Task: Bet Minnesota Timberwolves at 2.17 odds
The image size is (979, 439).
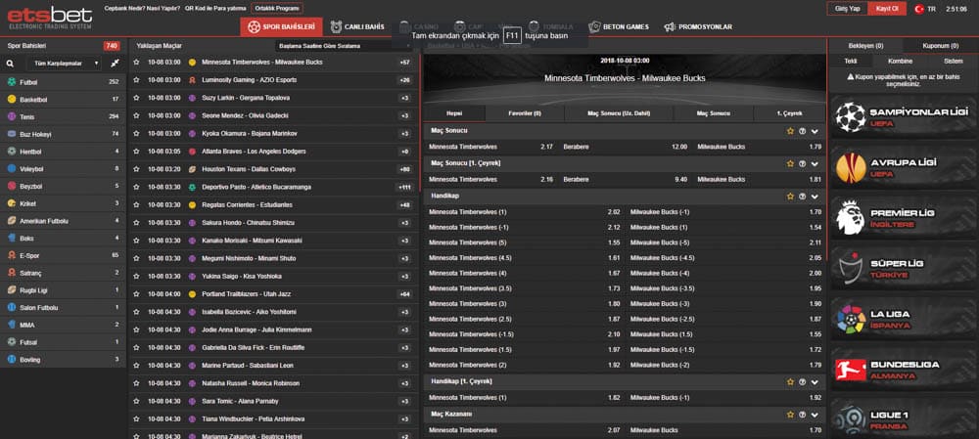Action: coord(490,147)
